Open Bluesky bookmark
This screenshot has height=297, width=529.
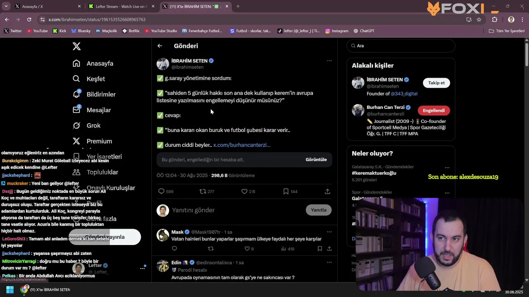(81, 31)
